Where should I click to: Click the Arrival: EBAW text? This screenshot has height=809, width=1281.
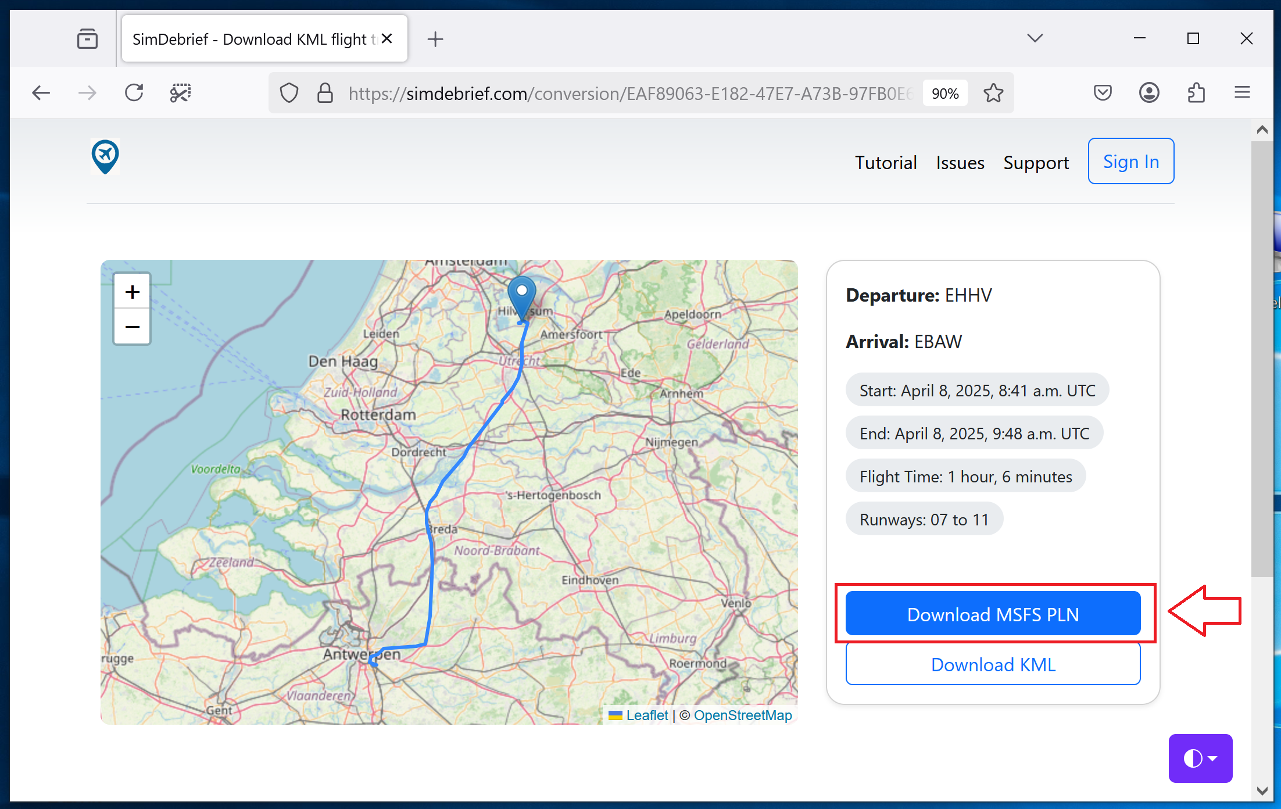coord(904,342)
